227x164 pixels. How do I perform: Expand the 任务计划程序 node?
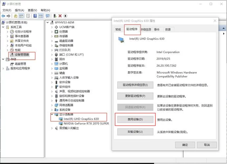point(8,31)
